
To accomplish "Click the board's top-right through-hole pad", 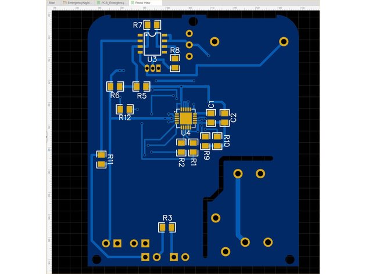I will (x=284, y=41).
